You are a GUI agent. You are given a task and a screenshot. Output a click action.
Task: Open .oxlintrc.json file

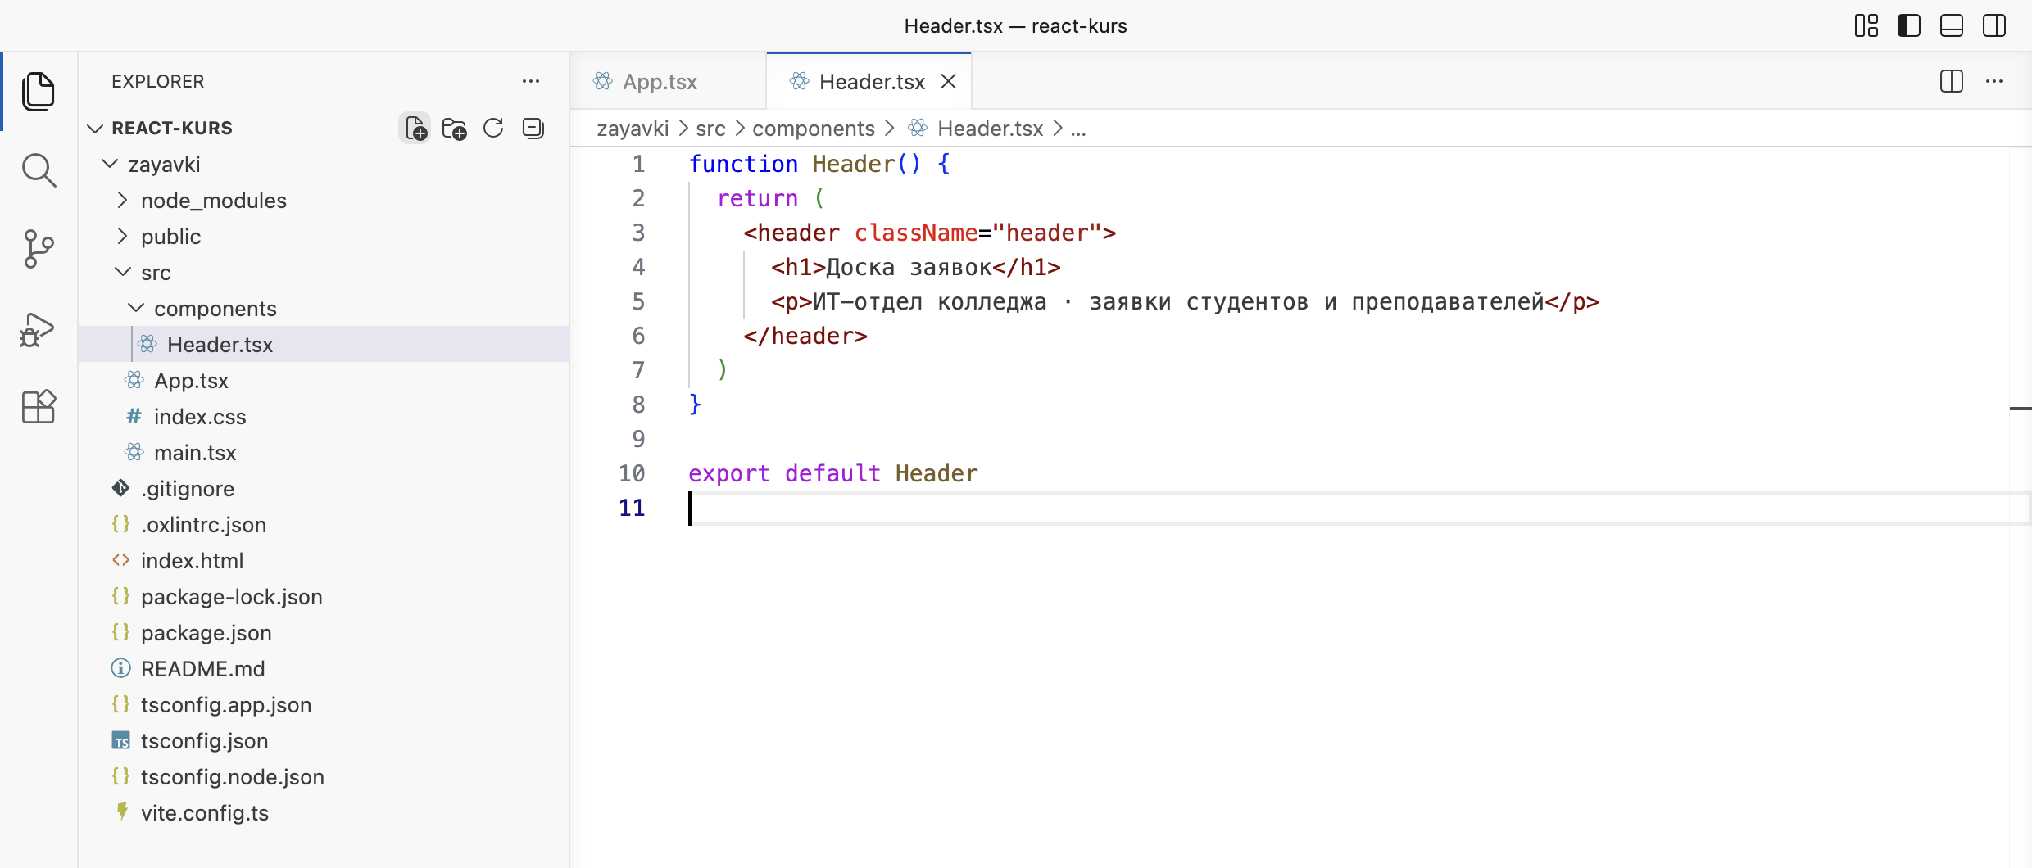(x=324, y=525)
